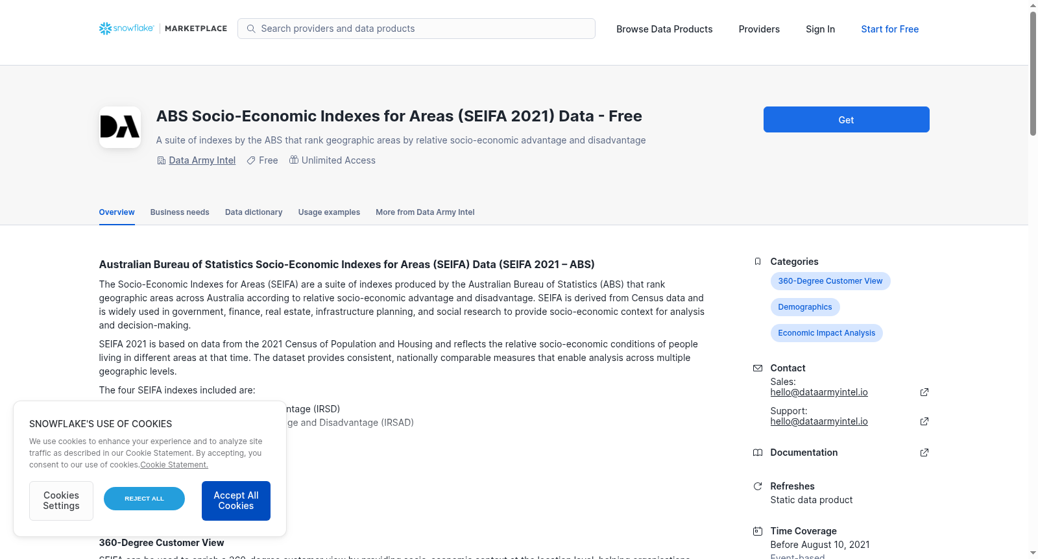Click the Unlimited Access gift icon
Viewport: 1038px width, 559px height.
294,160
